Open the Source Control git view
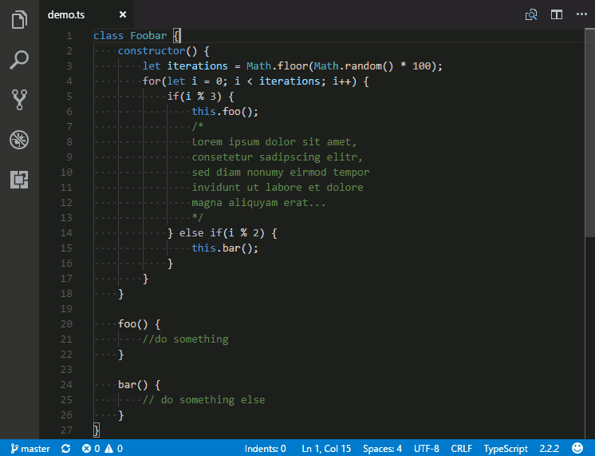The height and width of the screenshot is (456, 595). pyautogui.click(x=19, y=100)
